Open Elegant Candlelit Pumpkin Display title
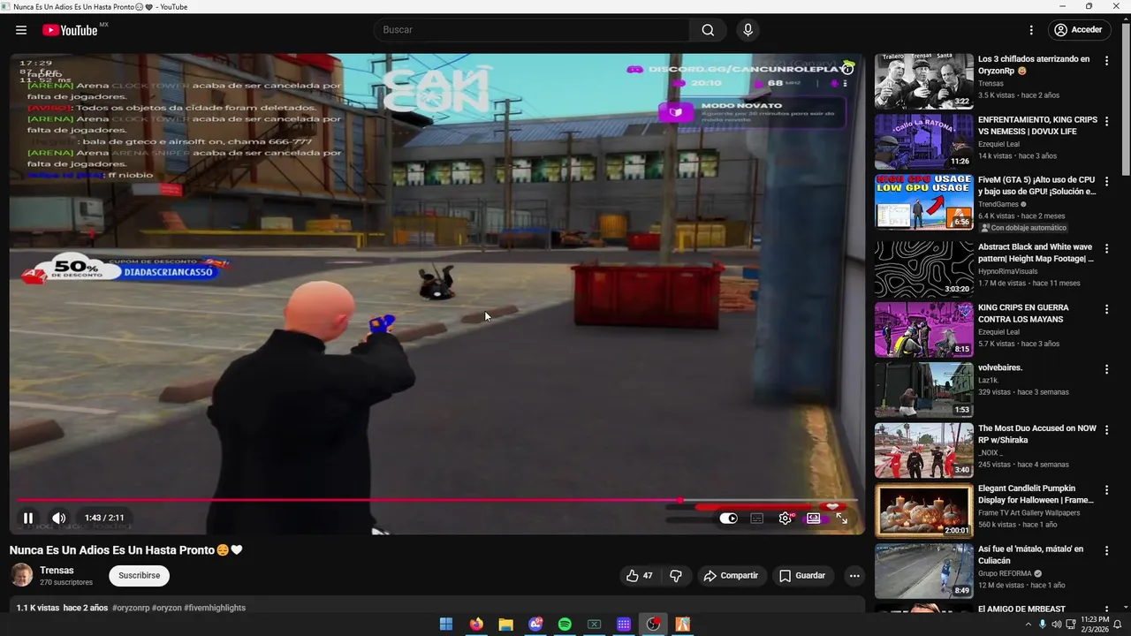The image size is (1131, 636). [x=1036, y=495]
